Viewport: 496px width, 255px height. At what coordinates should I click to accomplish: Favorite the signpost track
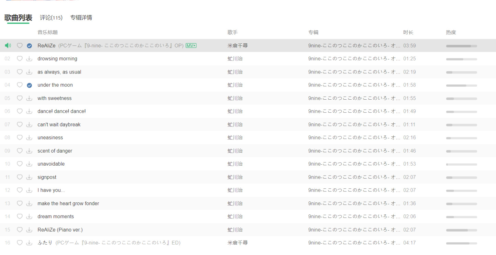click(x=20, y=177)
